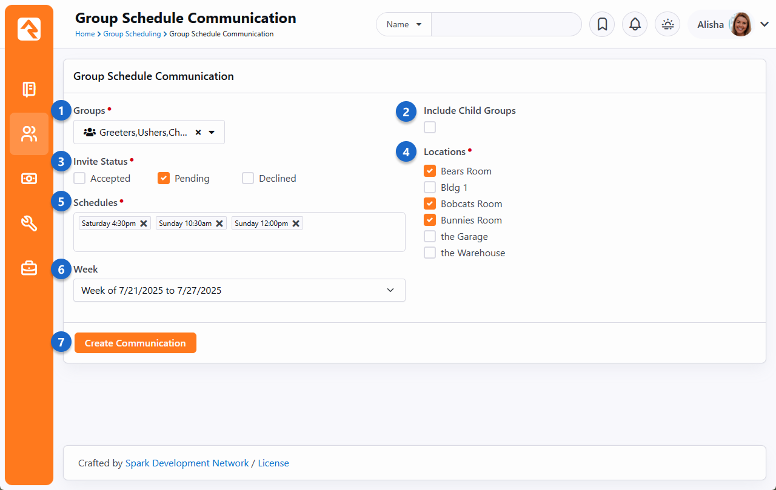Uncheck the Bobcats Room location

(430, 204)
